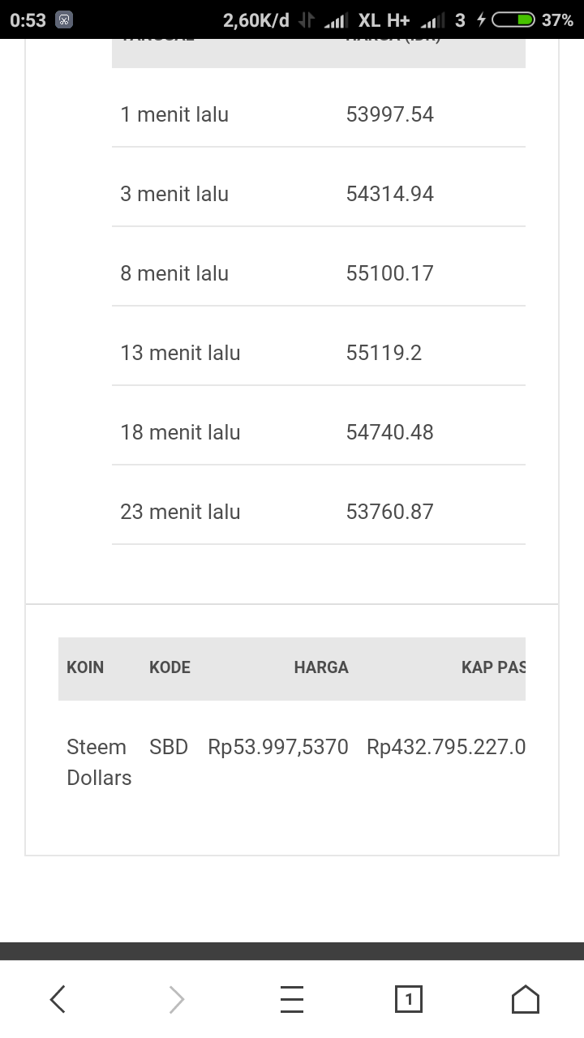584x1038 pixels.
Task: Open the tabs switcher showing 1
Action: (408, 999)
